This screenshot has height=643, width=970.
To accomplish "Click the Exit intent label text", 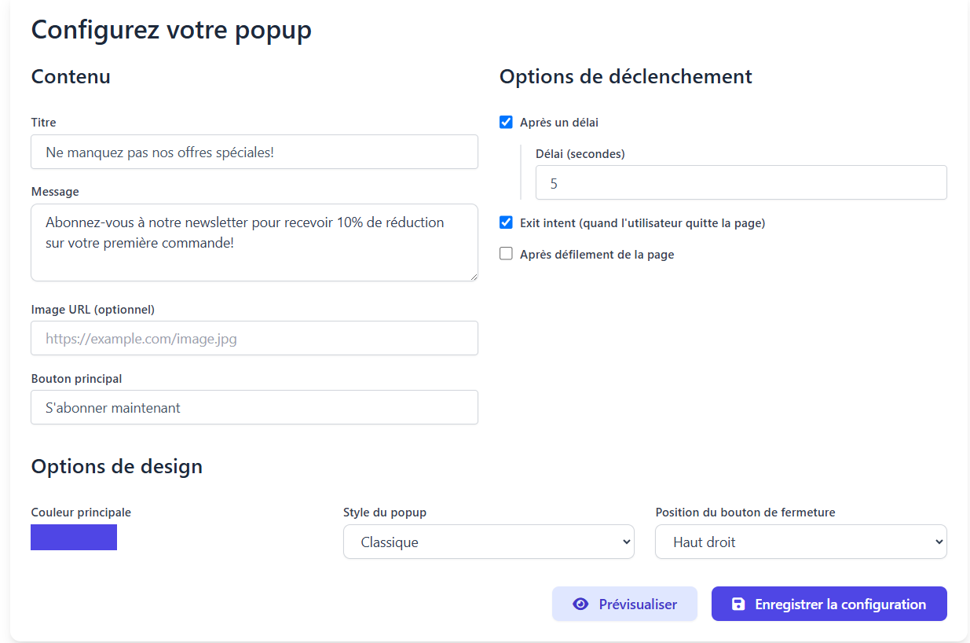I will [642, 223].
